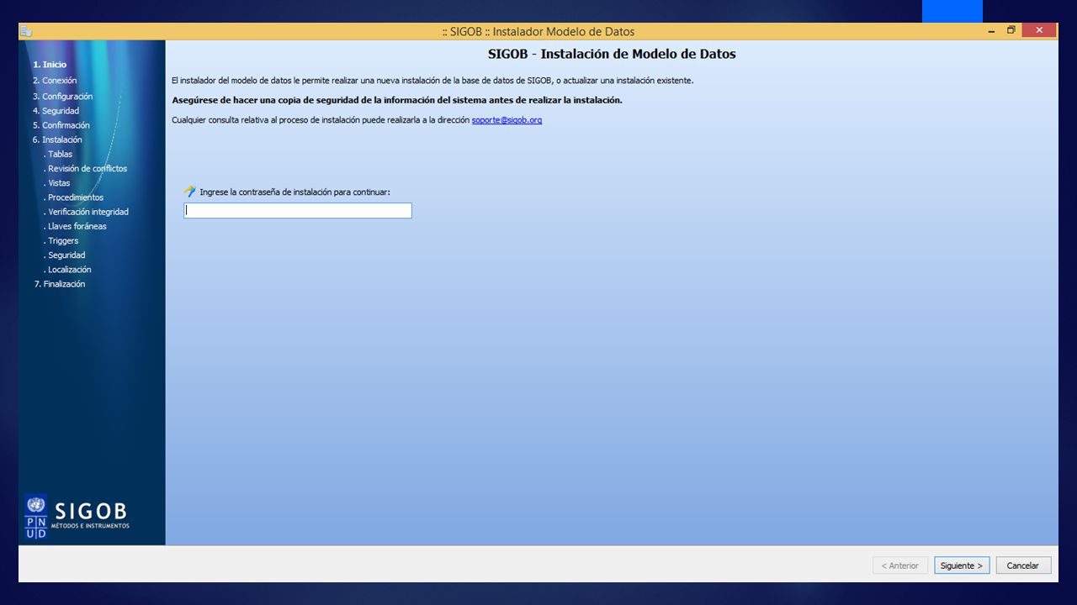Click the bold backup warning text
This screenshot has width=1077, height=605.
coord(397,100)
